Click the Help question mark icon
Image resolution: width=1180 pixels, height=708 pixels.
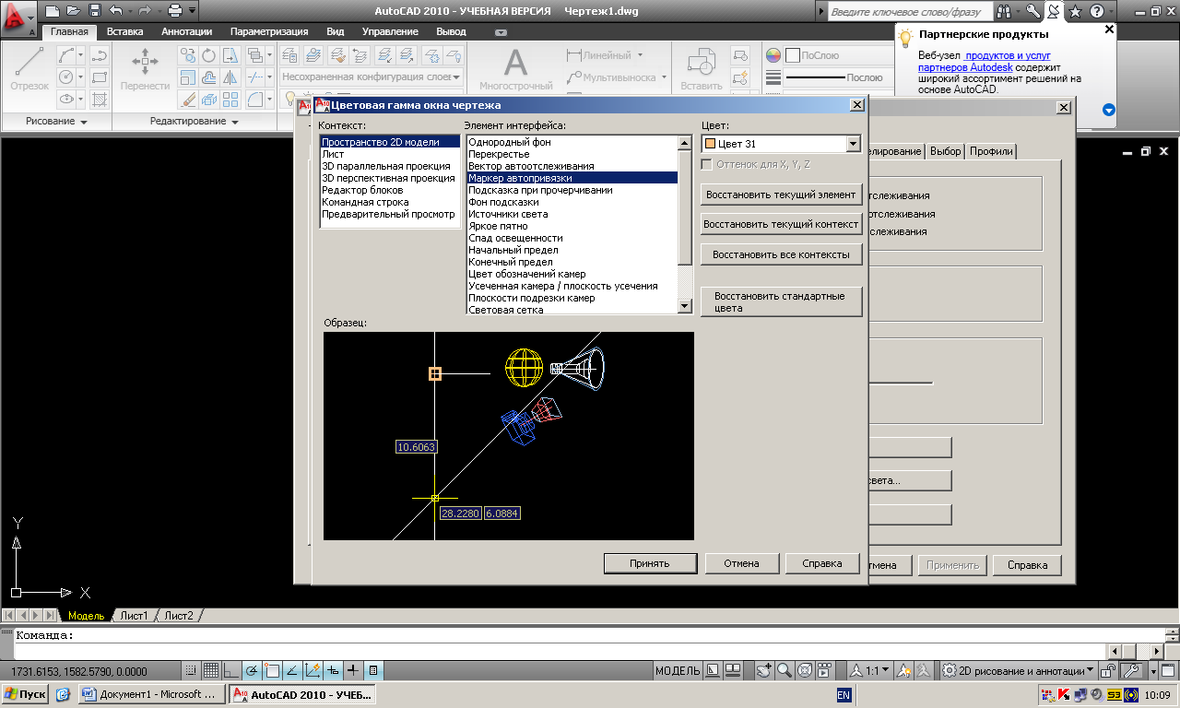click(x=1096, y=11)
